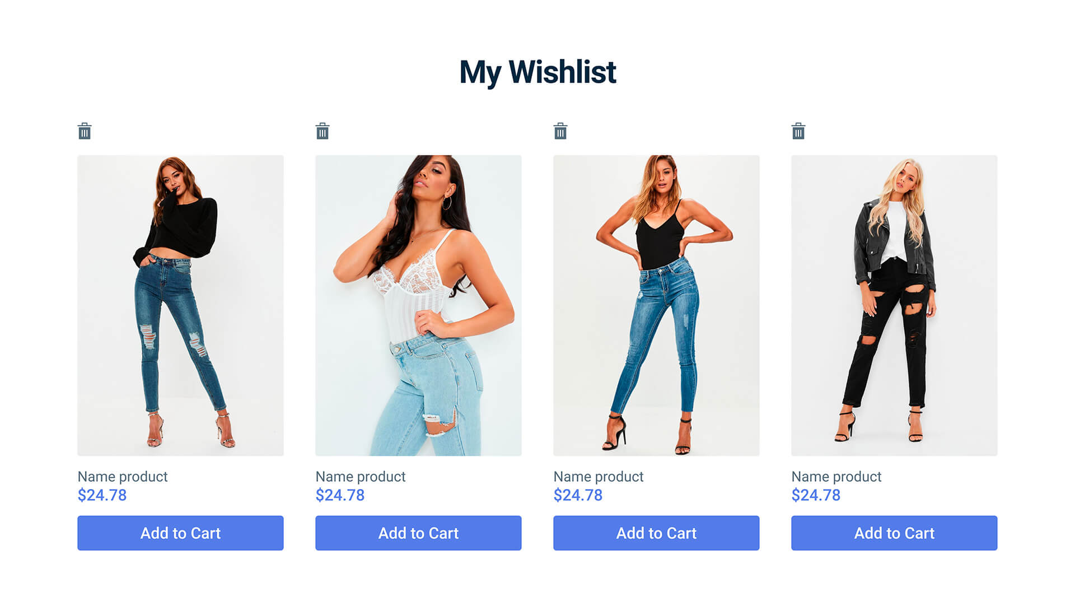The image size is (1075, 605).
Task: Click the My Wishlist heading
Action: 537,73
